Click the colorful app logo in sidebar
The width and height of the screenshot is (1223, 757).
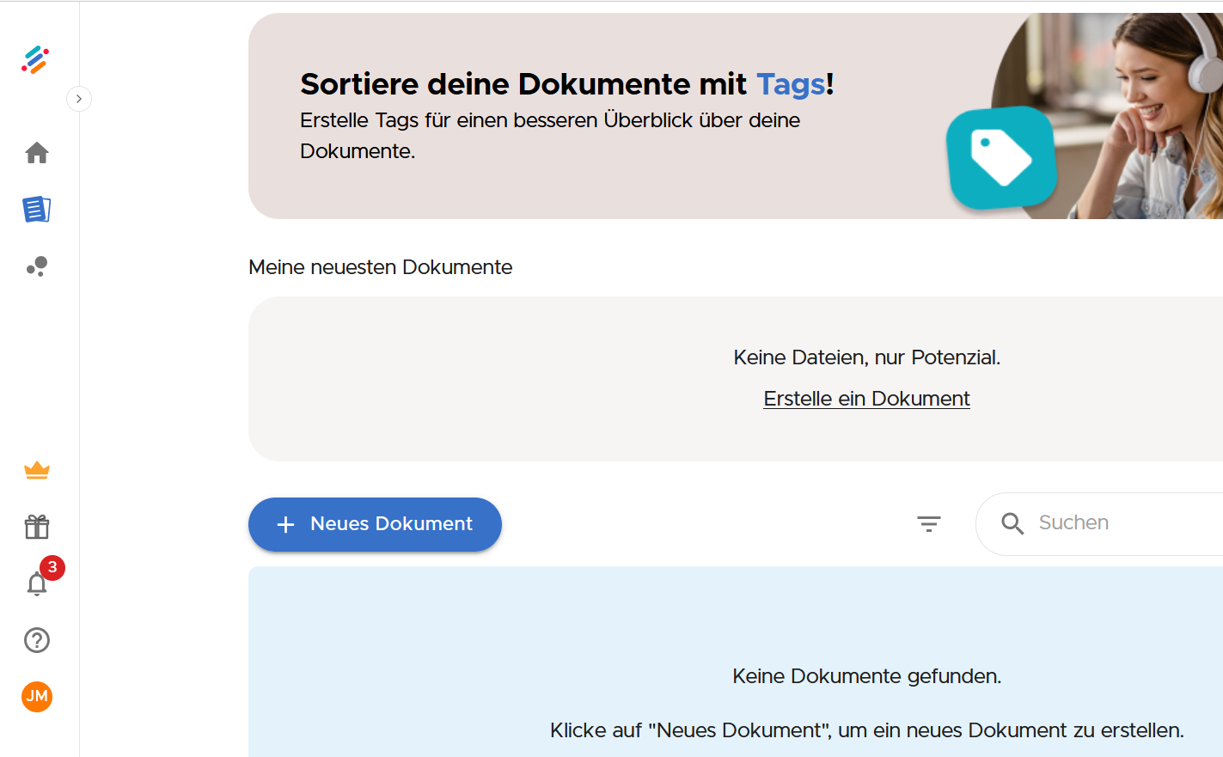coord(36,59)
